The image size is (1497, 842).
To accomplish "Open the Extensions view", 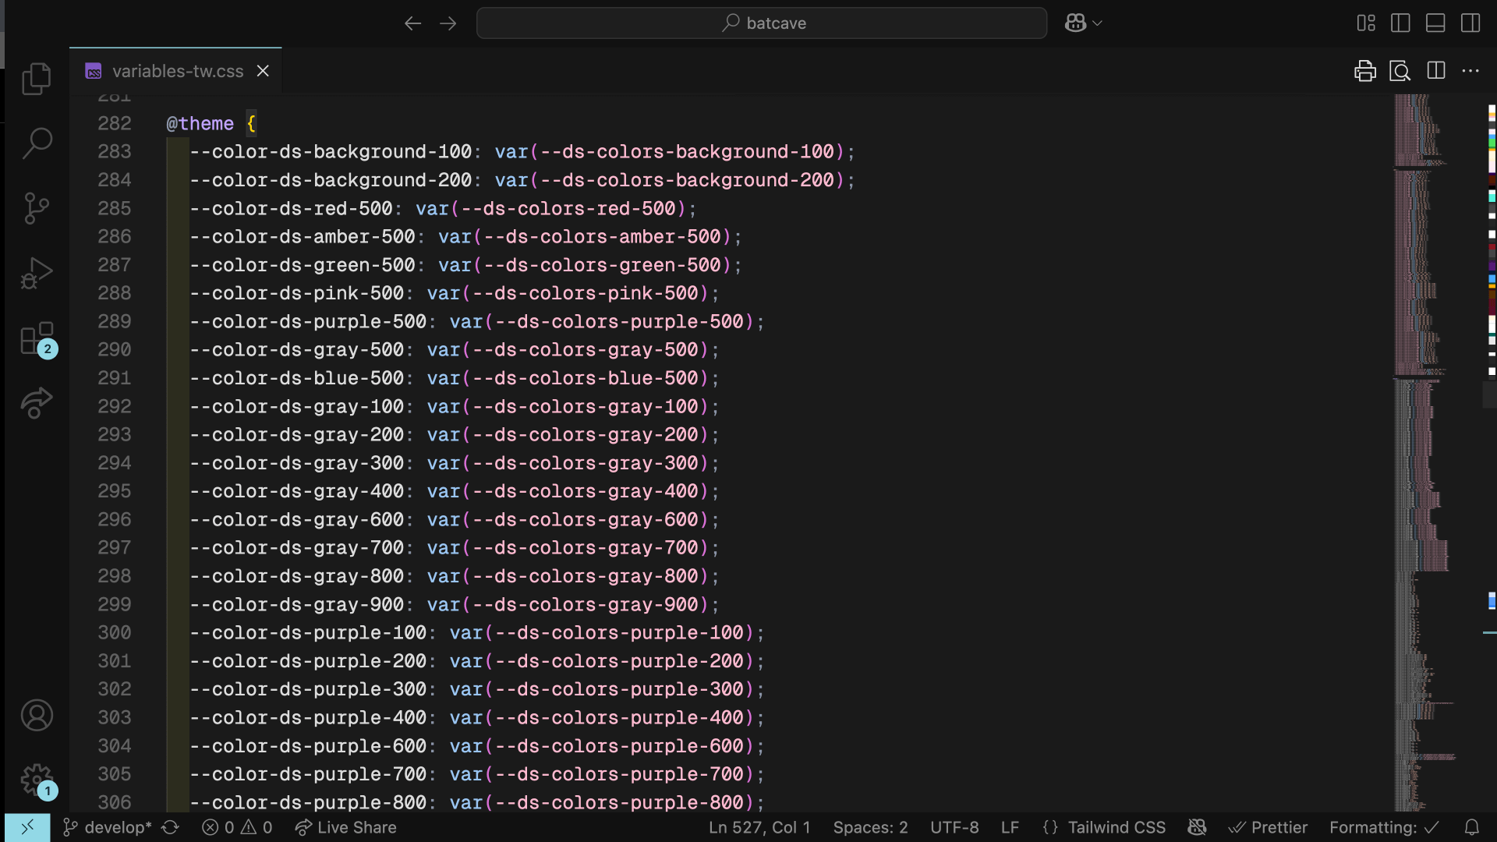I will (x=37, y=339).
